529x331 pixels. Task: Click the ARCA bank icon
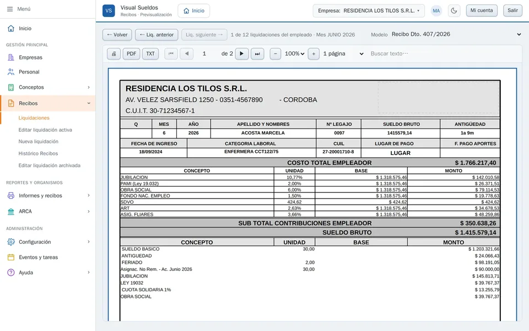11,211
